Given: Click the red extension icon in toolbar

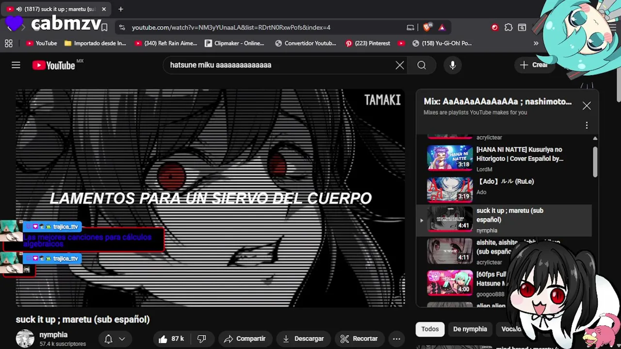Looking at the screenshot, I should click(x=495, y=28).
